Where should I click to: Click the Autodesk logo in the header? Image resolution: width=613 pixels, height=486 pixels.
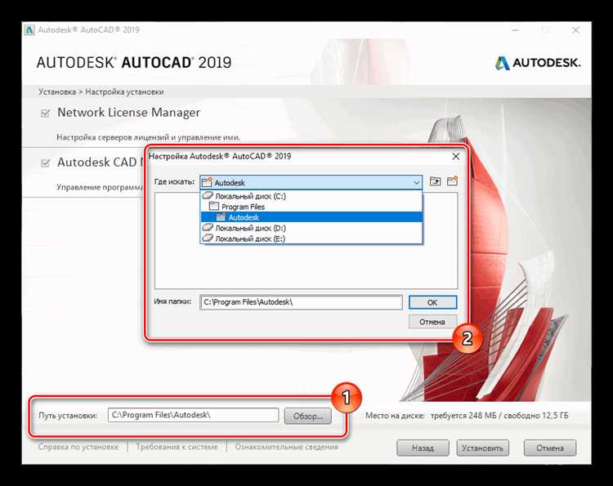(x=539, y=63)
